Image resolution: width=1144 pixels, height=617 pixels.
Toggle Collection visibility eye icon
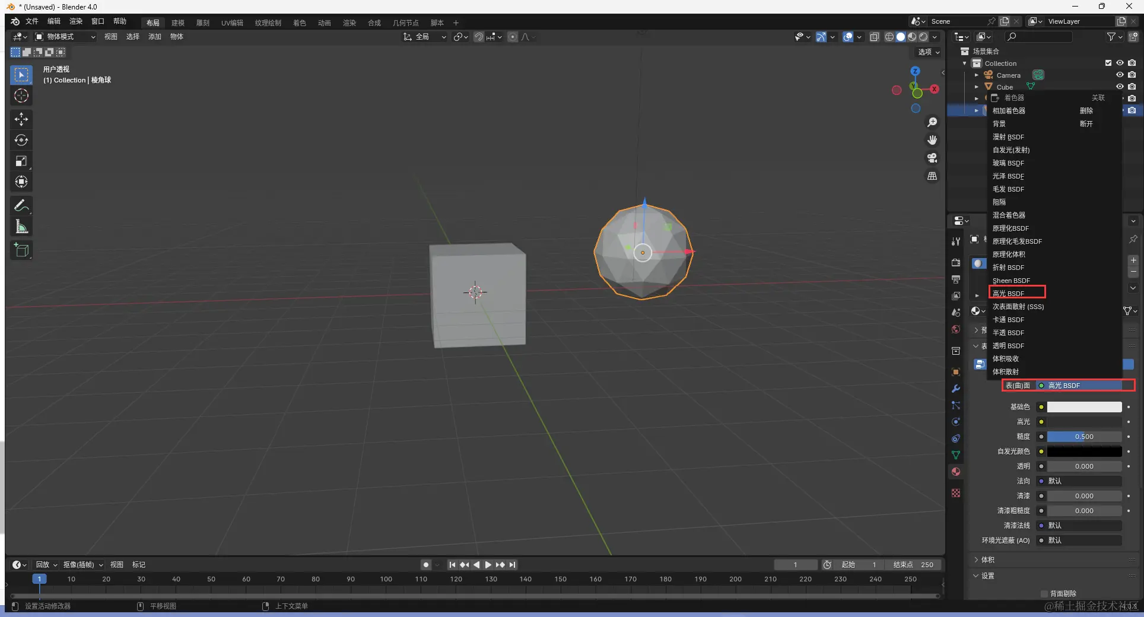1120,63
